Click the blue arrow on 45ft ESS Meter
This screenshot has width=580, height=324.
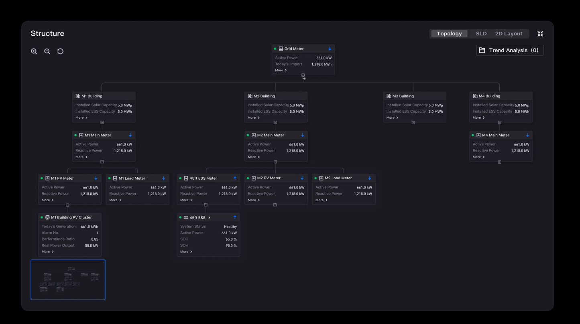click(235, 178)
